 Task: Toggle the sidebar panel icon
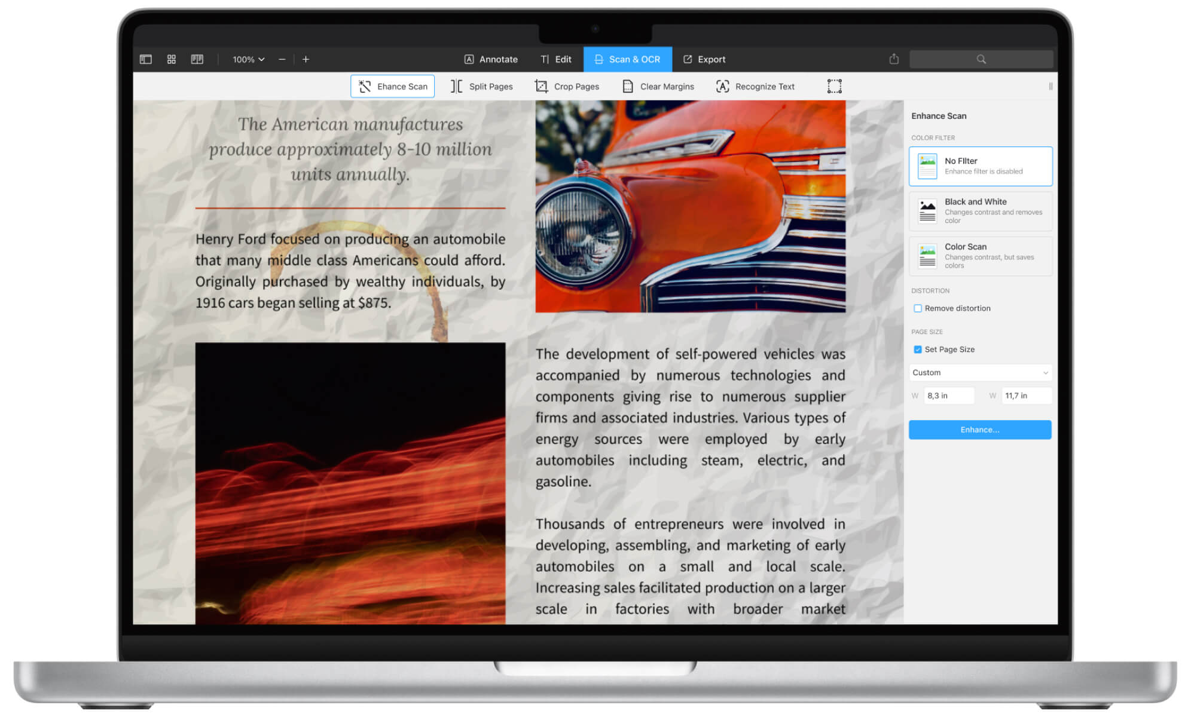pos(145,59)
